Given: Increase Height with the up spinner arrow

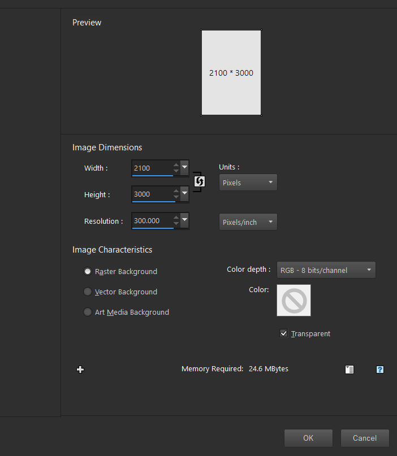Looking at the screenshot, I should [x=176, y=191].
